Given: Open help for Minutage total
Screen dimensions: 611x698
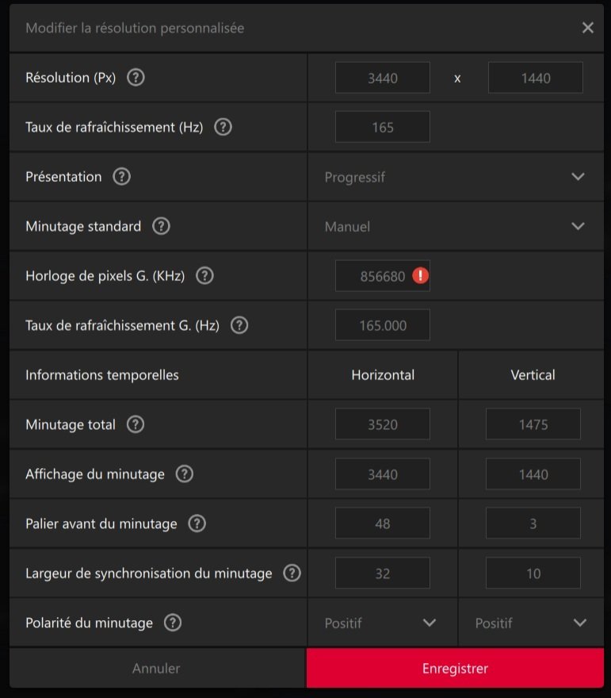Looking at the screenshot, I should point(136,424).
